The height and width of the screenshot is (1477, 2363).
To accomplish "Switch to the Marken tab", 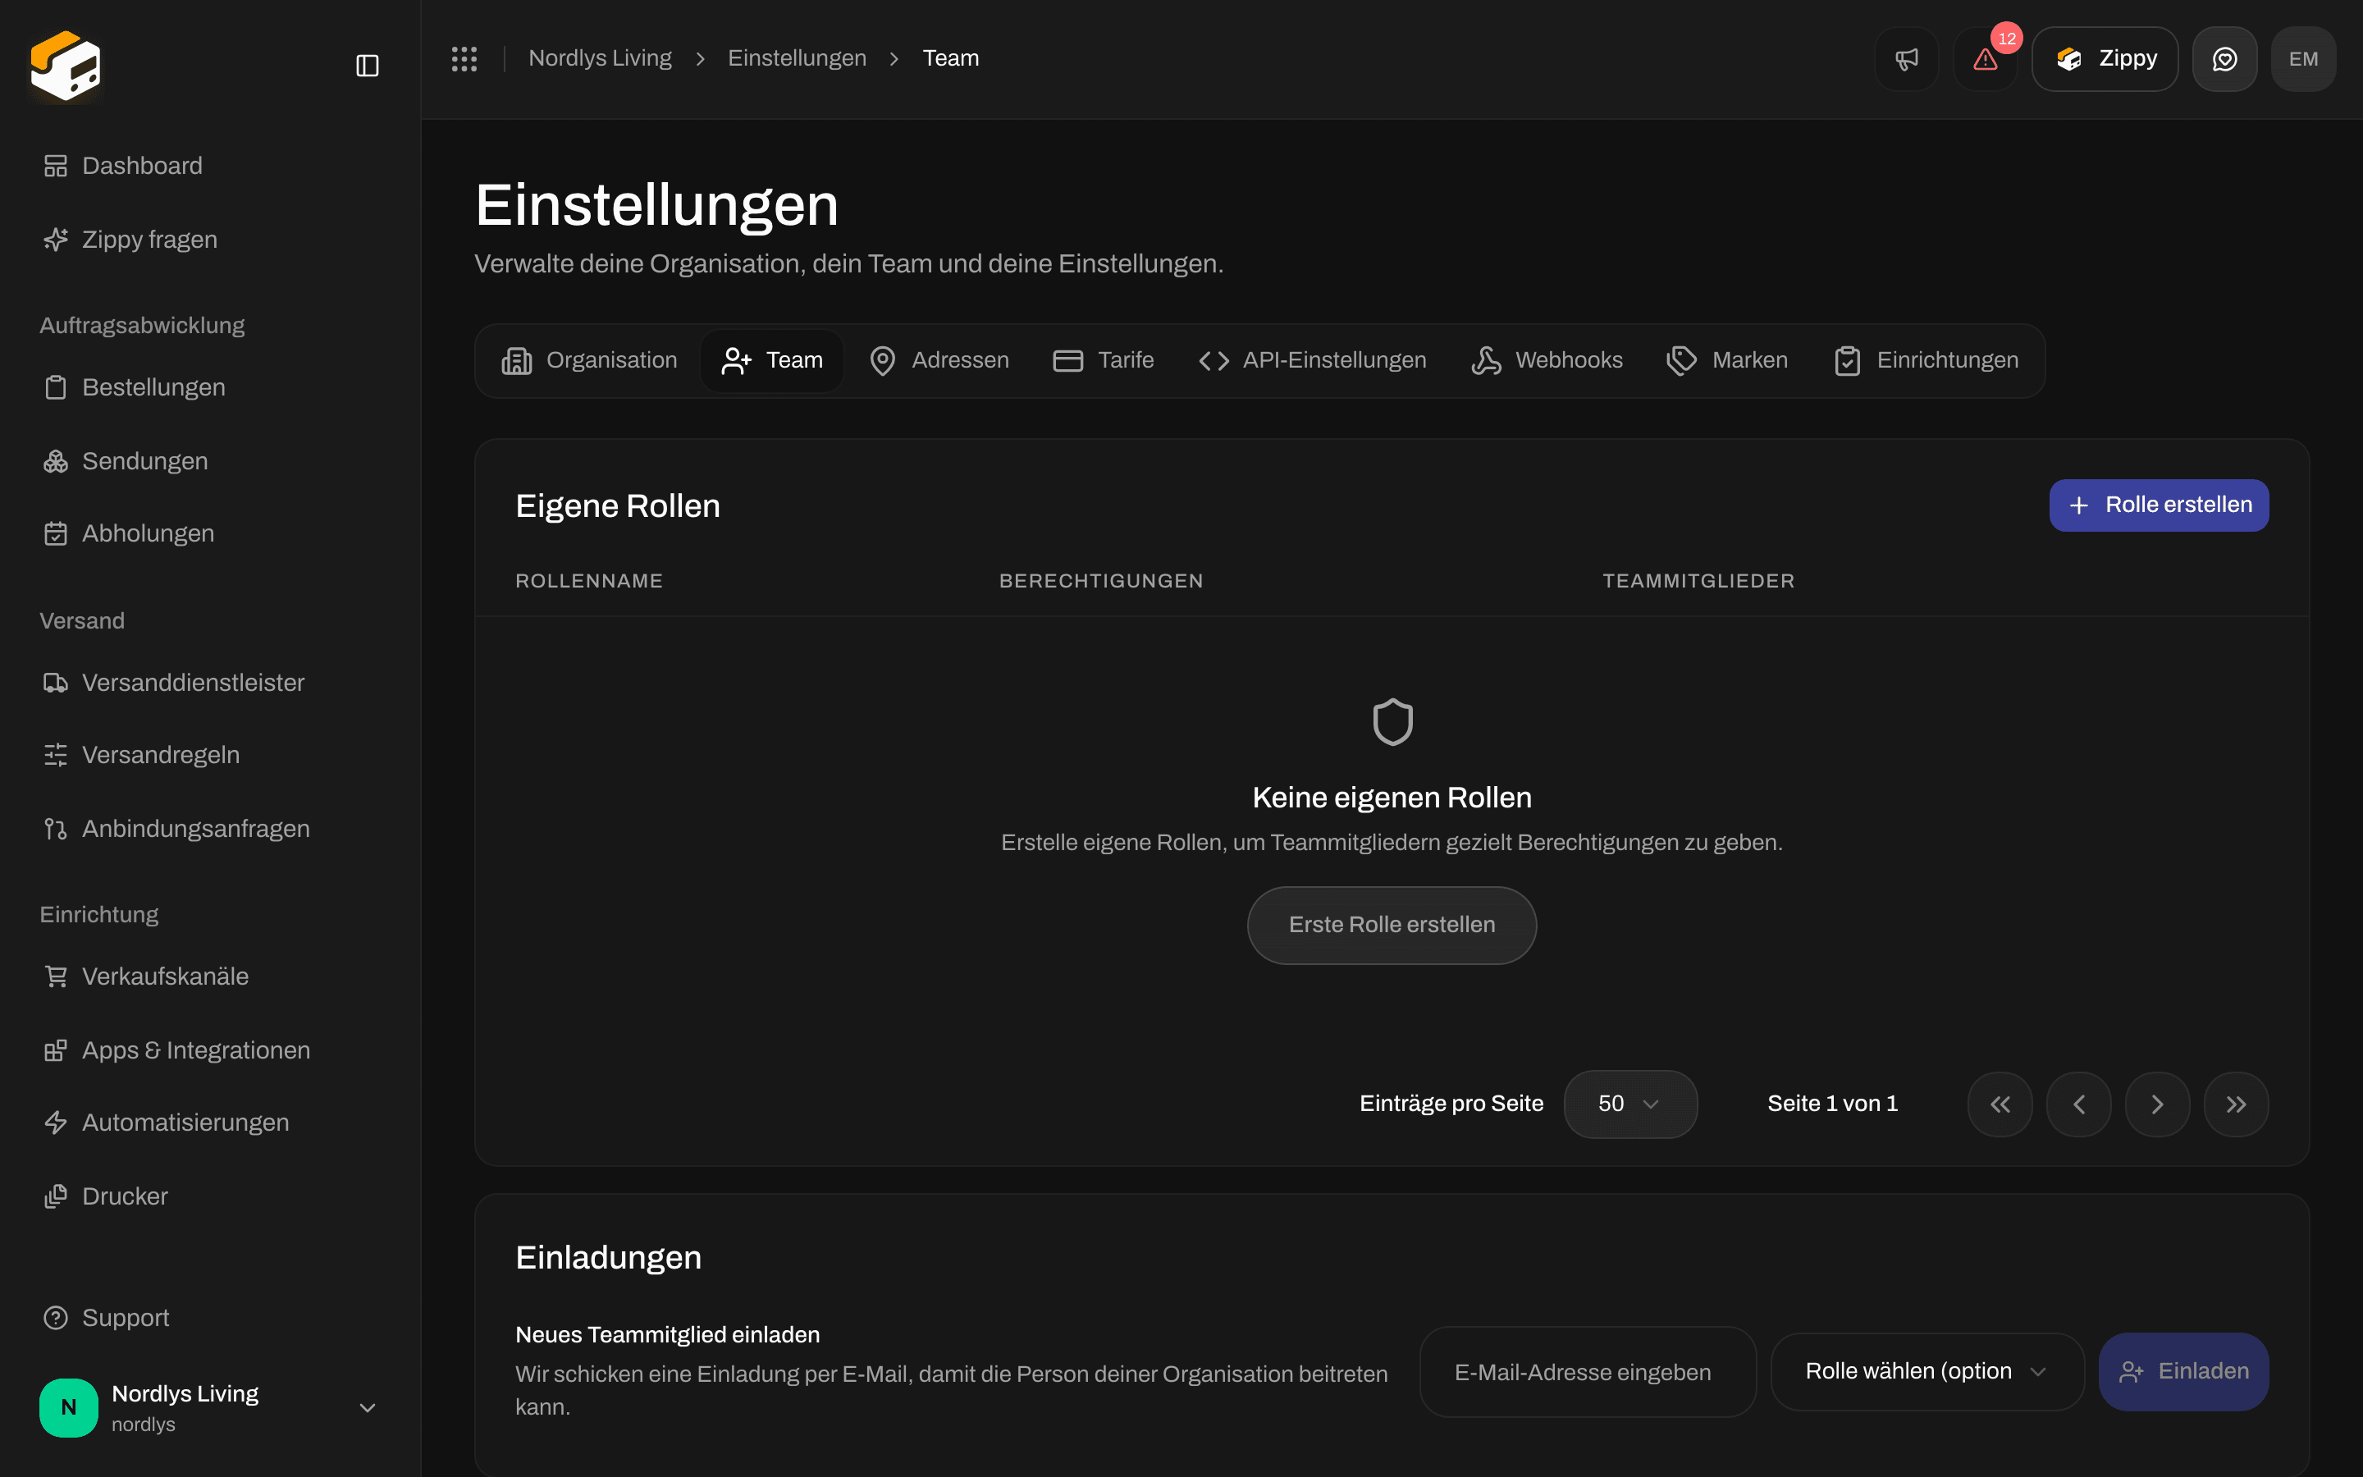I will tap(1727, 360).
